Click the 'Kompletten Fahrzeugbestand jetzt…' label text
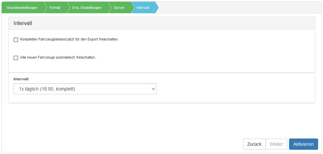Screen dimensions: 323x154 (x=69, y=39)
